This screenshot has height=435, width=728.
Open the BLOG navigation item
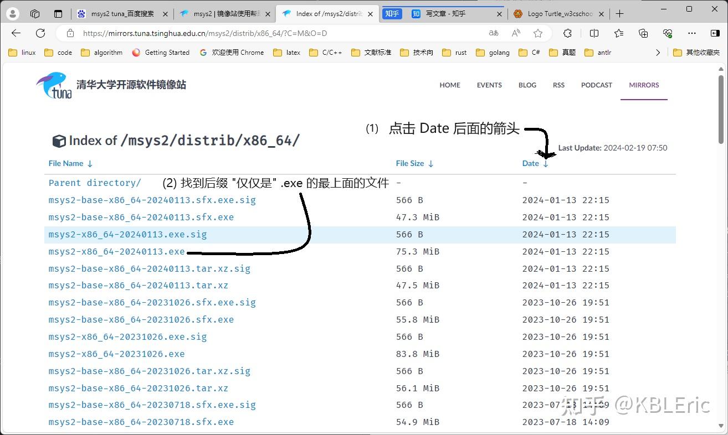click(527, 85)
